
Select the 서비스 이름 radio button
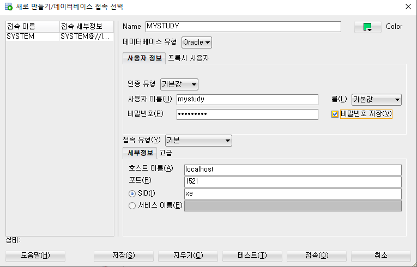coord(132,206)
